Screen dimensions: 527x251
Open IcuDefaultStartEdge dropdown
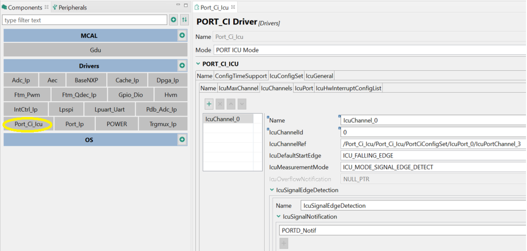(x=433, y=156)
